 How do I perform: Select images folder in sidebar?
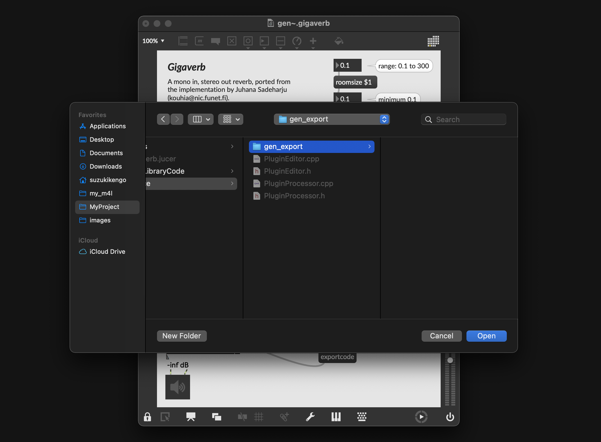[x=107, y=220]
